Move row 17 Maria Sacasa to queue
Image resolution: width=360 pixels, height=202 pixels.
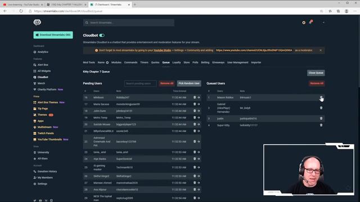tap(199, 104)
